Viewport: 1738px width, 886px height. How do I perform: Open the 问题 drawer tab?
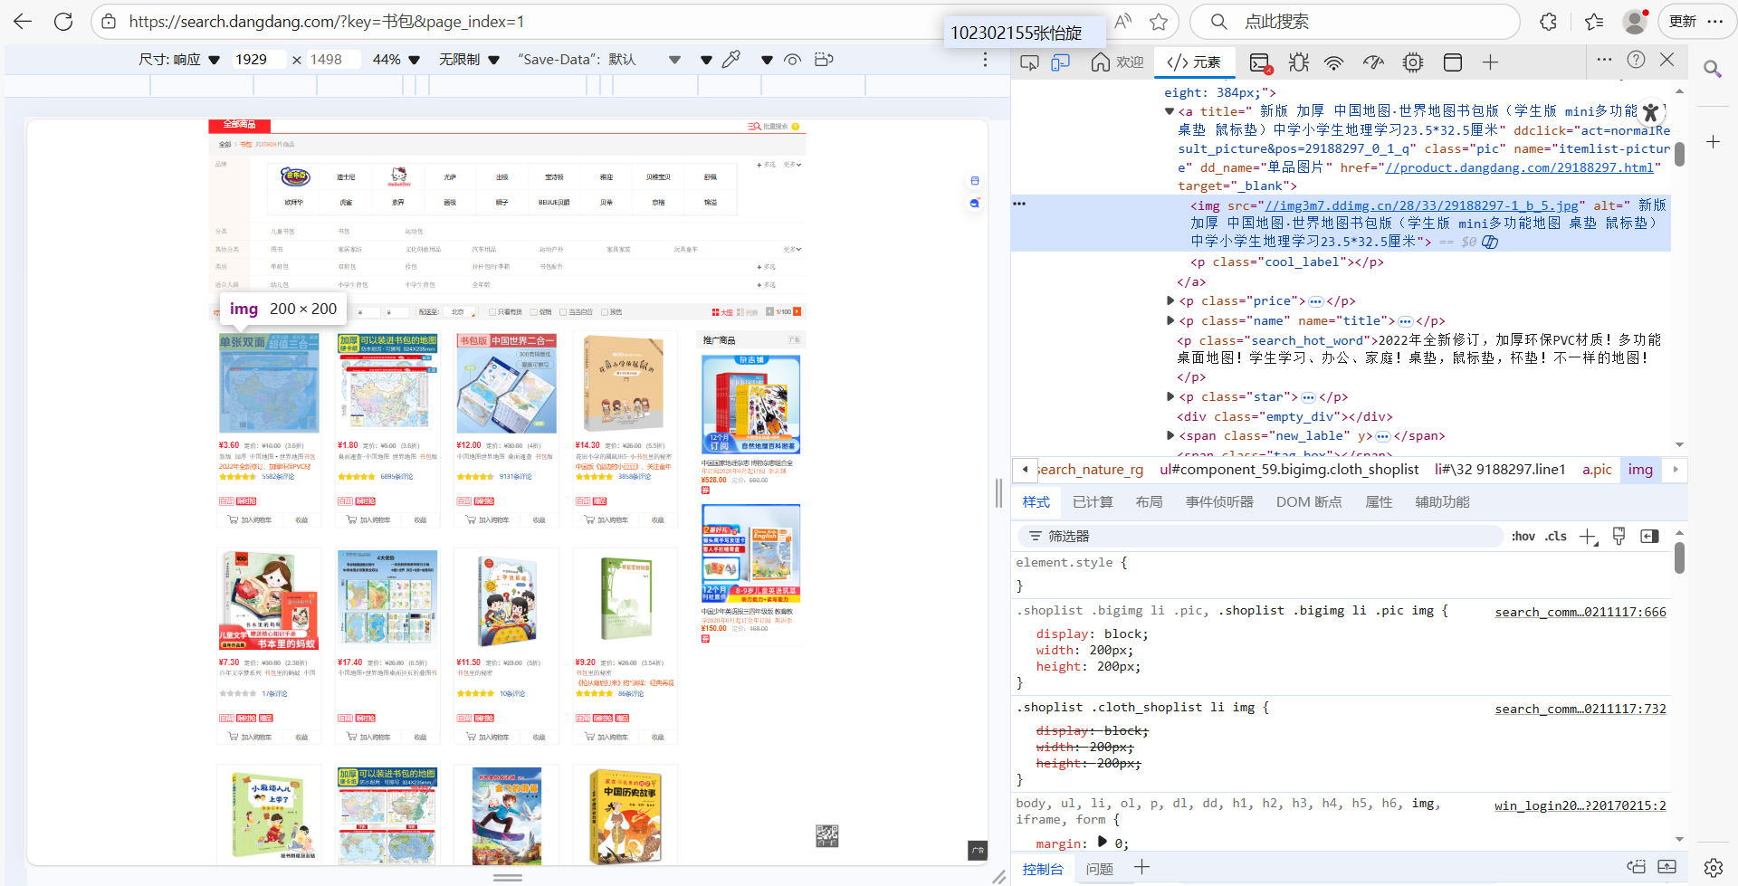pyautogui.click(x=1100, y=869)
